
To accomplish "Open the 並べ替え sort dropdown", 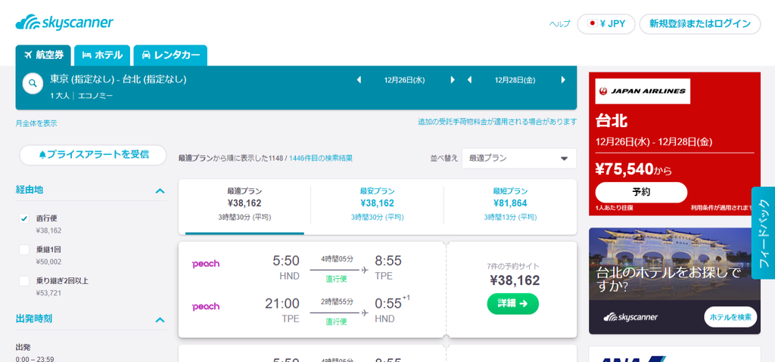I will 519,159.
